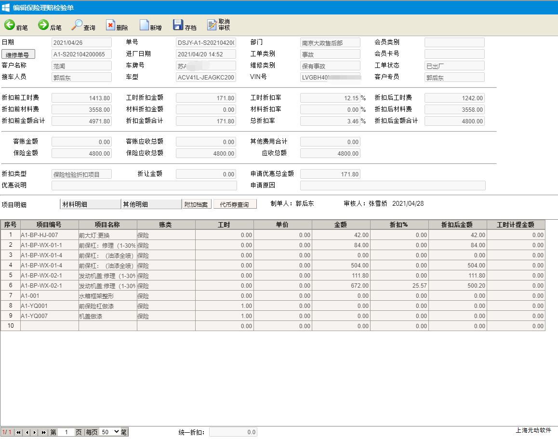
Task: Click the 取消审核 cancel audit icon
Action: (x=212, y=26)
